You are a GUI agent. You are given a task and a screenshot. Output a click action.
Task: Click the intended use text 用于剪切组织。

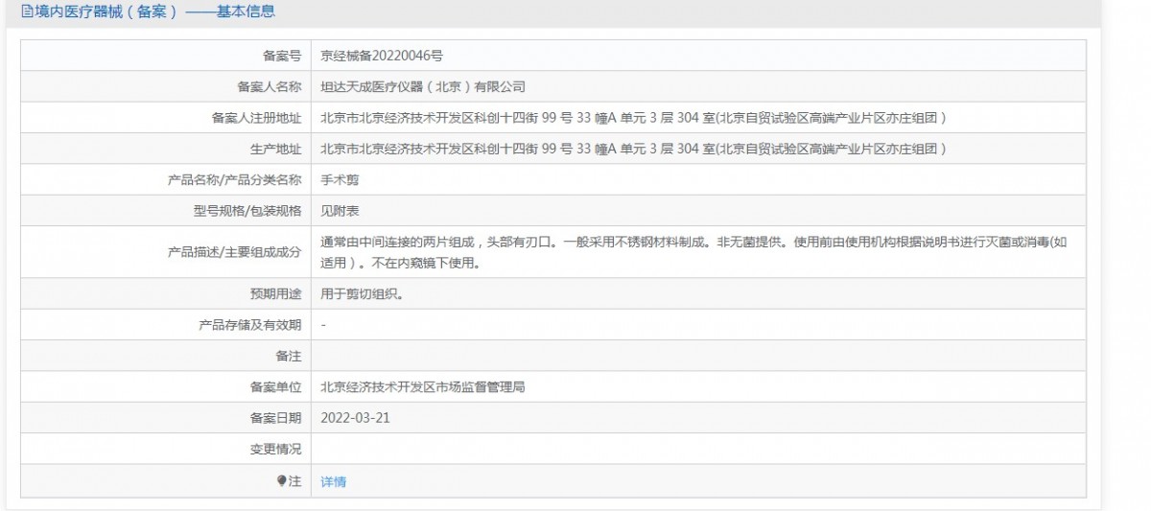[x=362, y=293]
